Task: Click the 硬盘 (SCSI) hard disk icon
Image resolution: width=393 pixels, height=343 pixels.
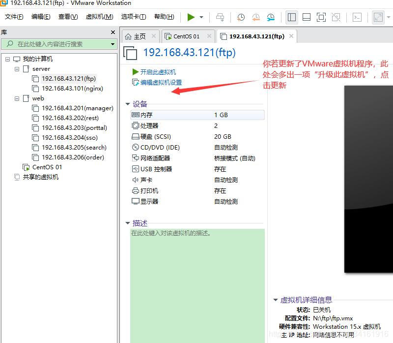Action: coord(136,136)
